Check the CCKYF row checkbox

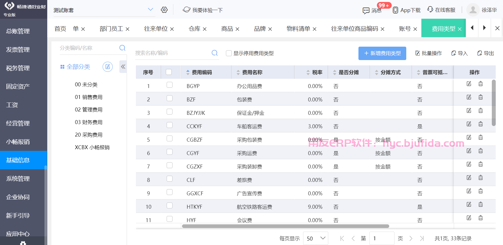[169, 125]
